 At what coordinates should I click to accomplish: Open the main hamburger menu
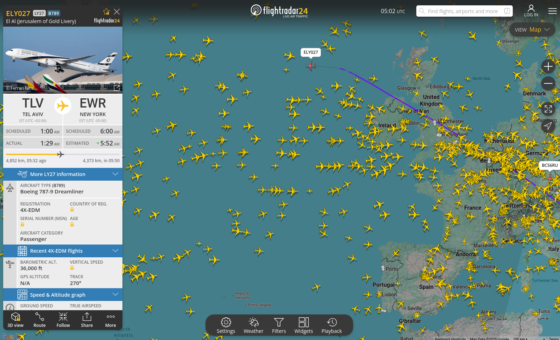pyautogui.click(x=553, y=11)
